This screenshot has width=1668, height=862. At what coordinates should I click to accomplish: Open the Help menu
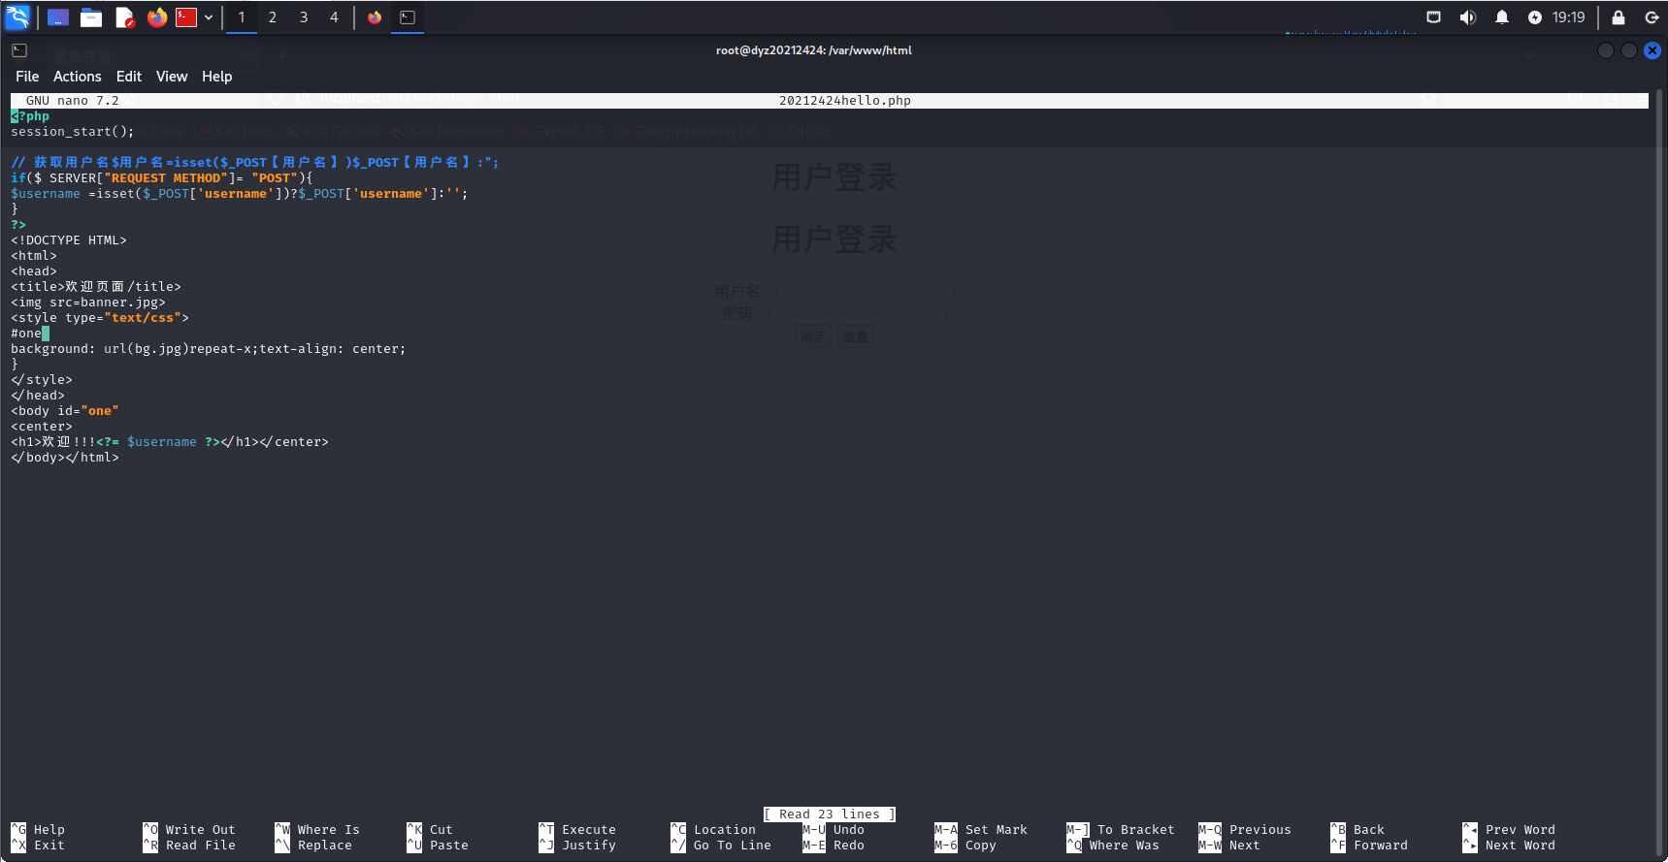coord(217,77)
